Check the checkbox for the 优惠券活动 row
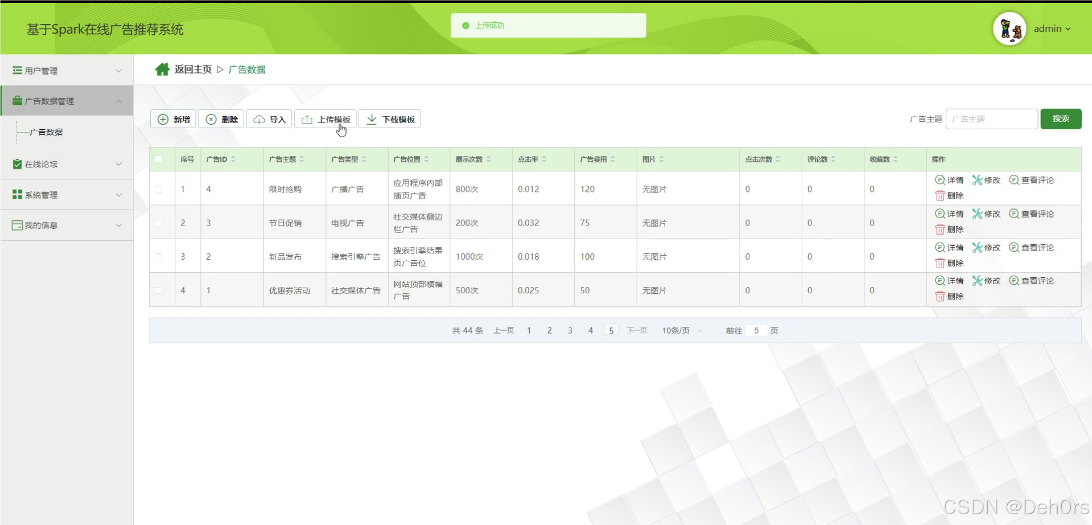This screenshot has width=1092, height=525. [x=159, y=290]
